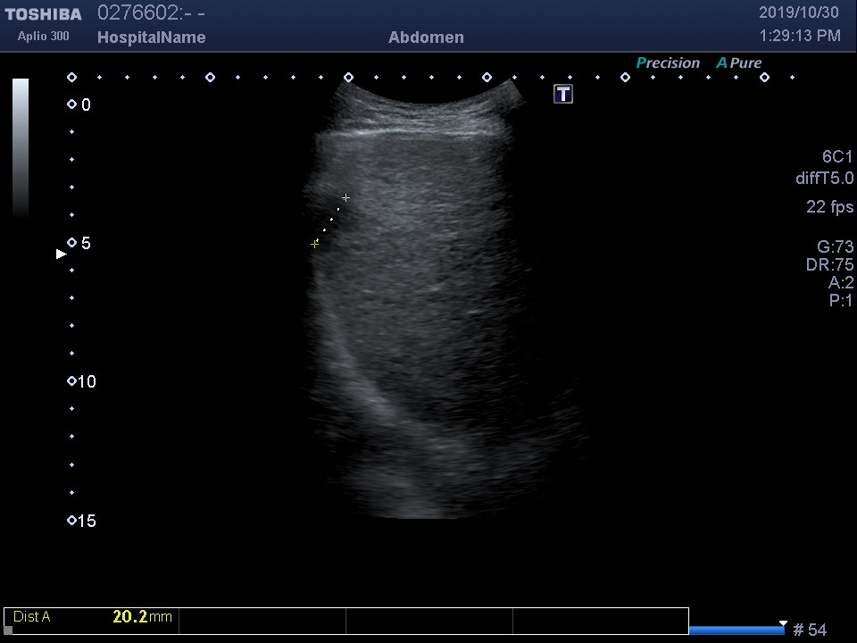Click the T marker icon above the scan
Viewport: 857px width, 643px height.
[x=563, y=94]
